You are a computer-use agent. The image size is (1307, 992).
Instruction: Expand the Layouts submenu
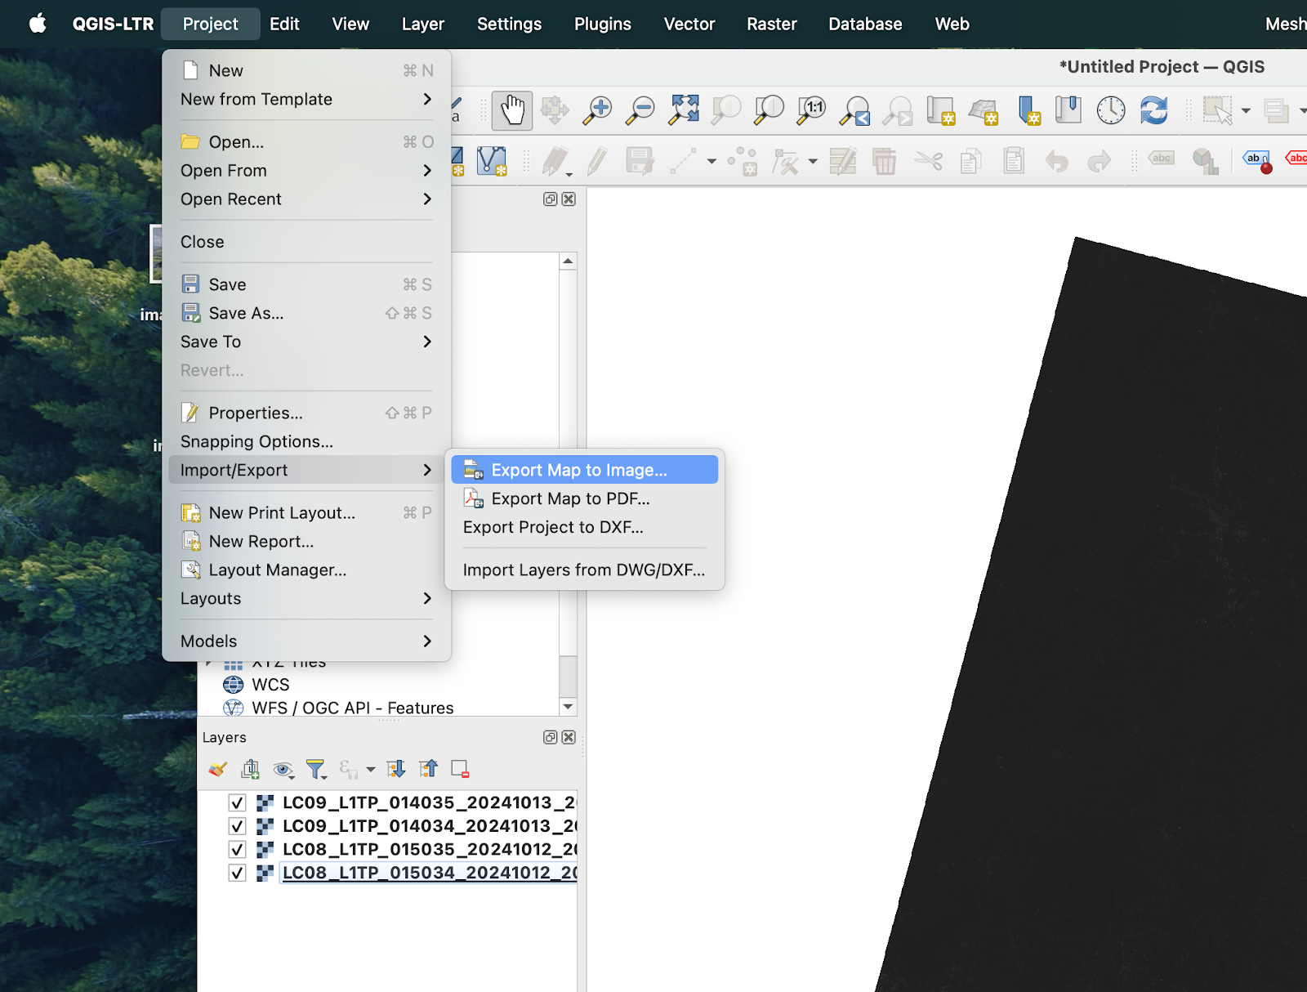306,598
